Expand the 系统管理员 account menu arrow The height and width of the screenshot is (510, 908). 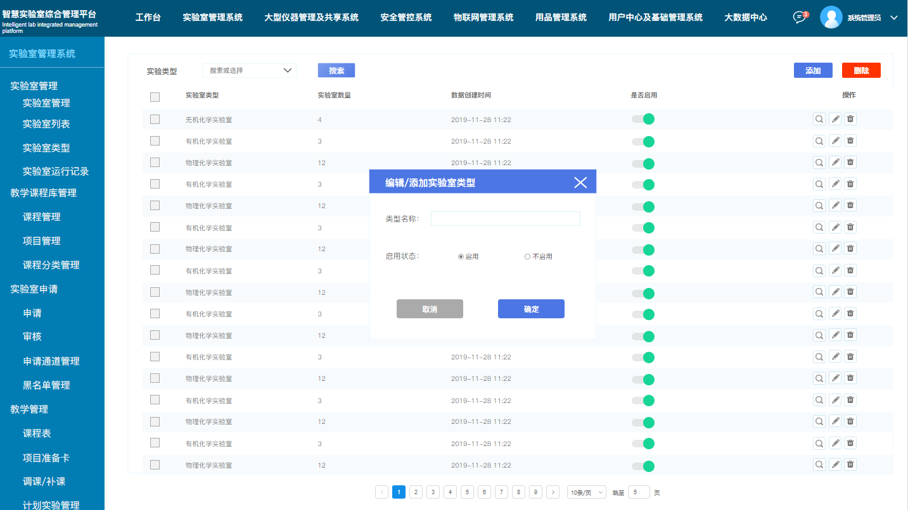pyautogui.click(x=894, y=18)
